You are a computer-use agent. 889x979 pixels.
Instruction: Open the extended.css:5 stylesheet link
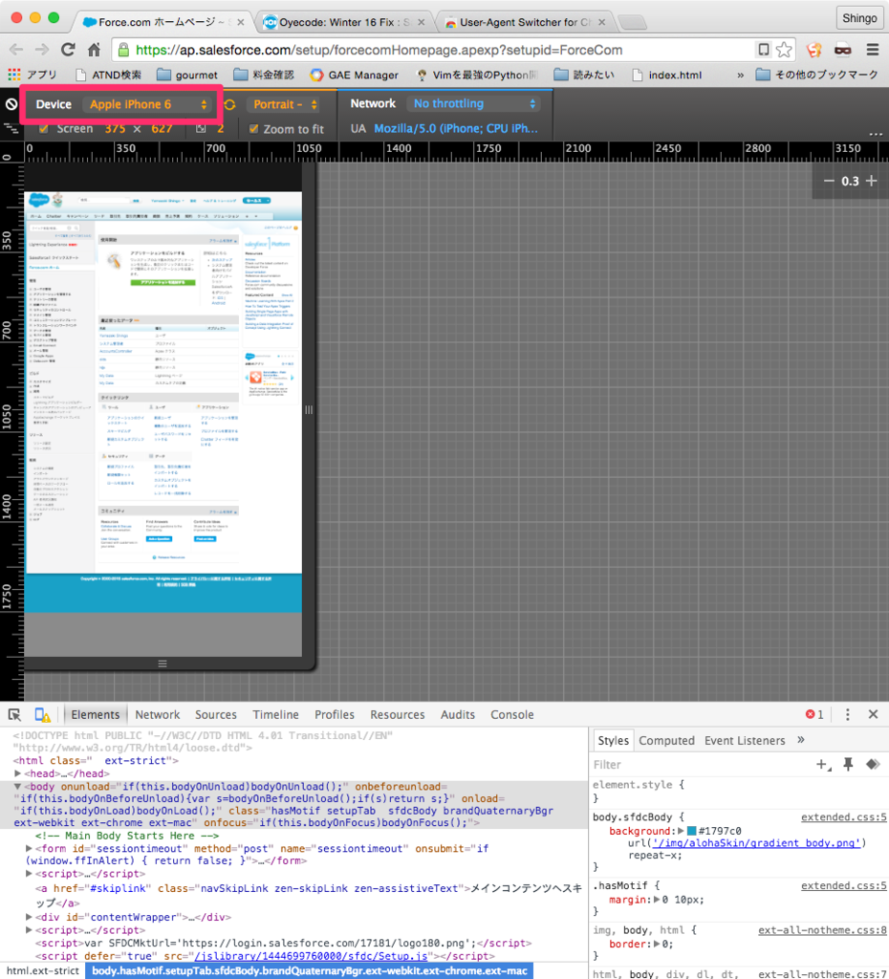click(845, 818)
